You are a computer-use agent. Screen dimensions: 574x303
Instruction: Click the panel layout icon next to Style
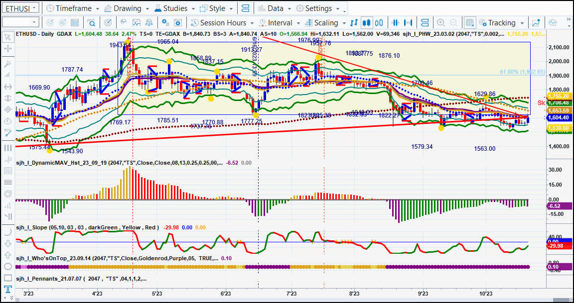[246, 8]
